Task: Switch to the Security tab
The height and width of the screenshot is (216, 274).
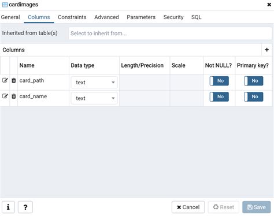Action: [173, 17]
